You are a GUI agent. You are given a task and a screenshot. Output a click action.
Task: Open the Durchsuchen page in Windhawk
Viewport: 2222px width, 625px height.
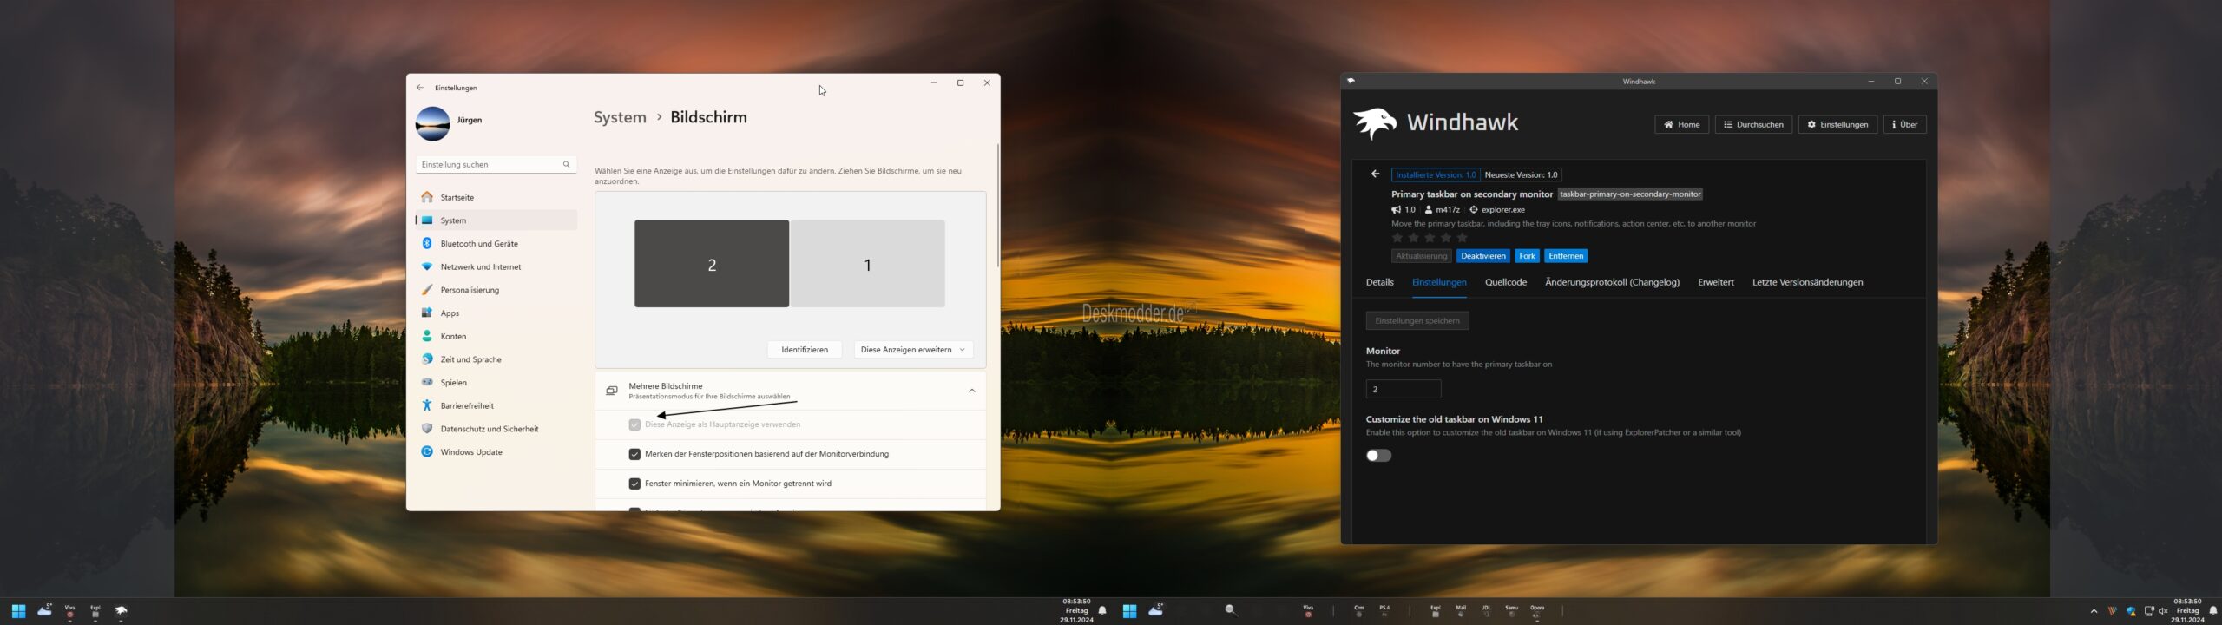1753,124
